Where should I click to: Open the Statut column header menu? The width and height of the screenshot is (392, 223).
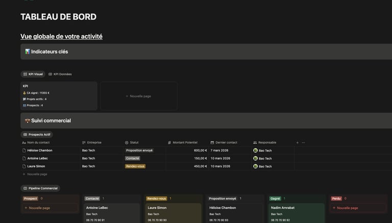(132, 143)
